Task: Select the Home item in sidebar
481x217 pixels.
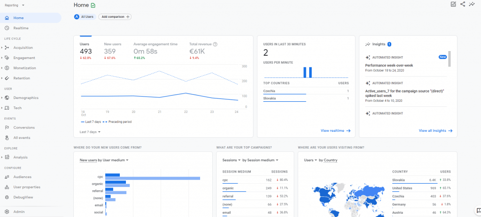Action: (x=31, y=18)
